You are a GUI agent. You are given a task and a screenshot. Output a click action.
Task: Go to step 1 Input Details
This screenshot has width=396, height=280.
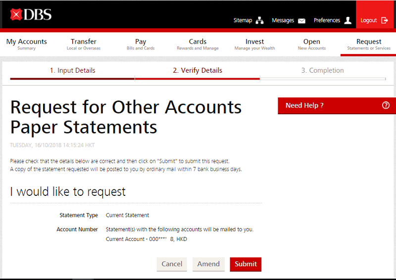[72, 71]
